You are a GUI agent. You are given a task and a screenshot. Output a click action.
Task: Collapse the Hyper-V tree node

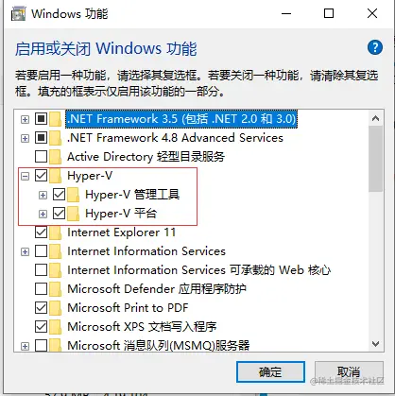tap(25, 176)
